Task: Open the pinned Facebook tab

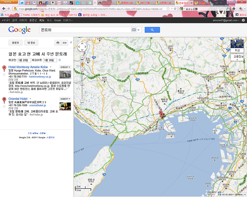Action: click(47, 3)
